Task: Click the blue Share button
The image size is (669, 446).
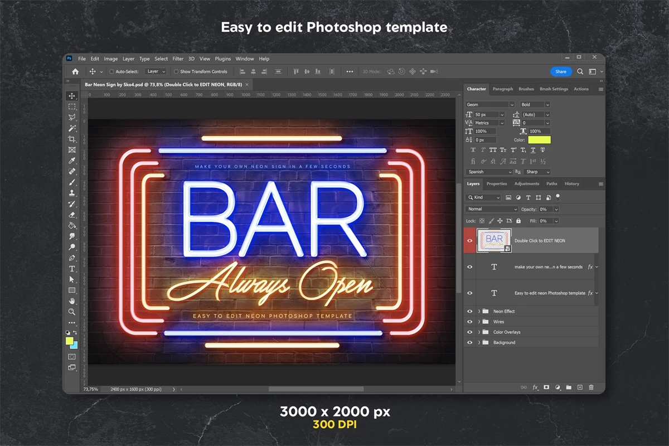Action: 560,71
